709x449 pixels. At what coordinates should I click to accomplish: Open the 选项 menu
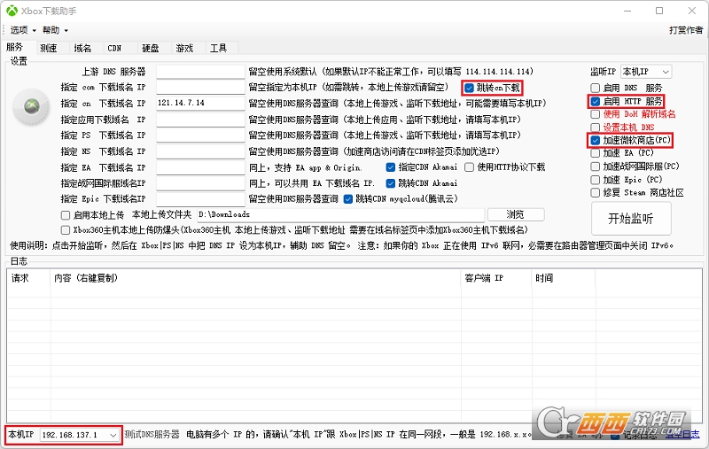(x=23, y=30)
